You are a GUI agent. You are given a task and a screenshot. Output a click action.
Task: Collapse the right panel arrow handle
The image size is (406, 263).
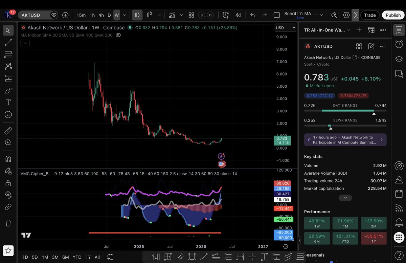[299, 241]
